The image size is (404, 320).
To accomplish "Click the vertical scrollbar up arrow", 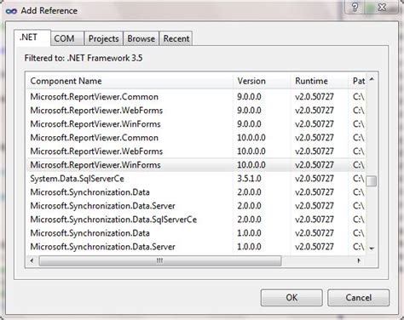I will pyautogui.click(x=372, y=79).
